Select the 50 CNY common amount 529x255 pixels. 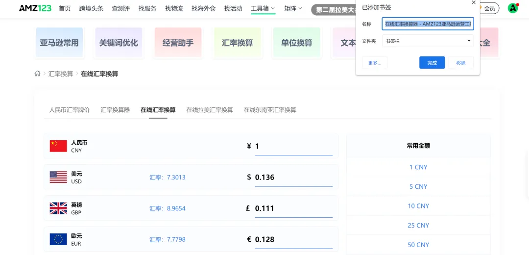pyautogui.click(x=418, y=245)
